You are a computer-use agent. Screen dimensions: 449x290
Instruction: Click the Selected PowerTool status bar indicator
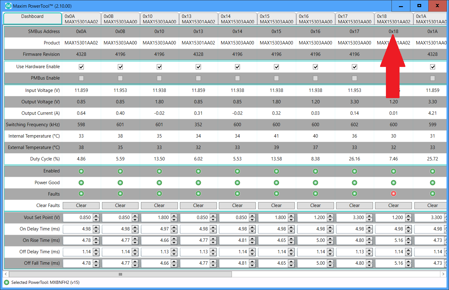pyautogui.click(x=7, y=282)
